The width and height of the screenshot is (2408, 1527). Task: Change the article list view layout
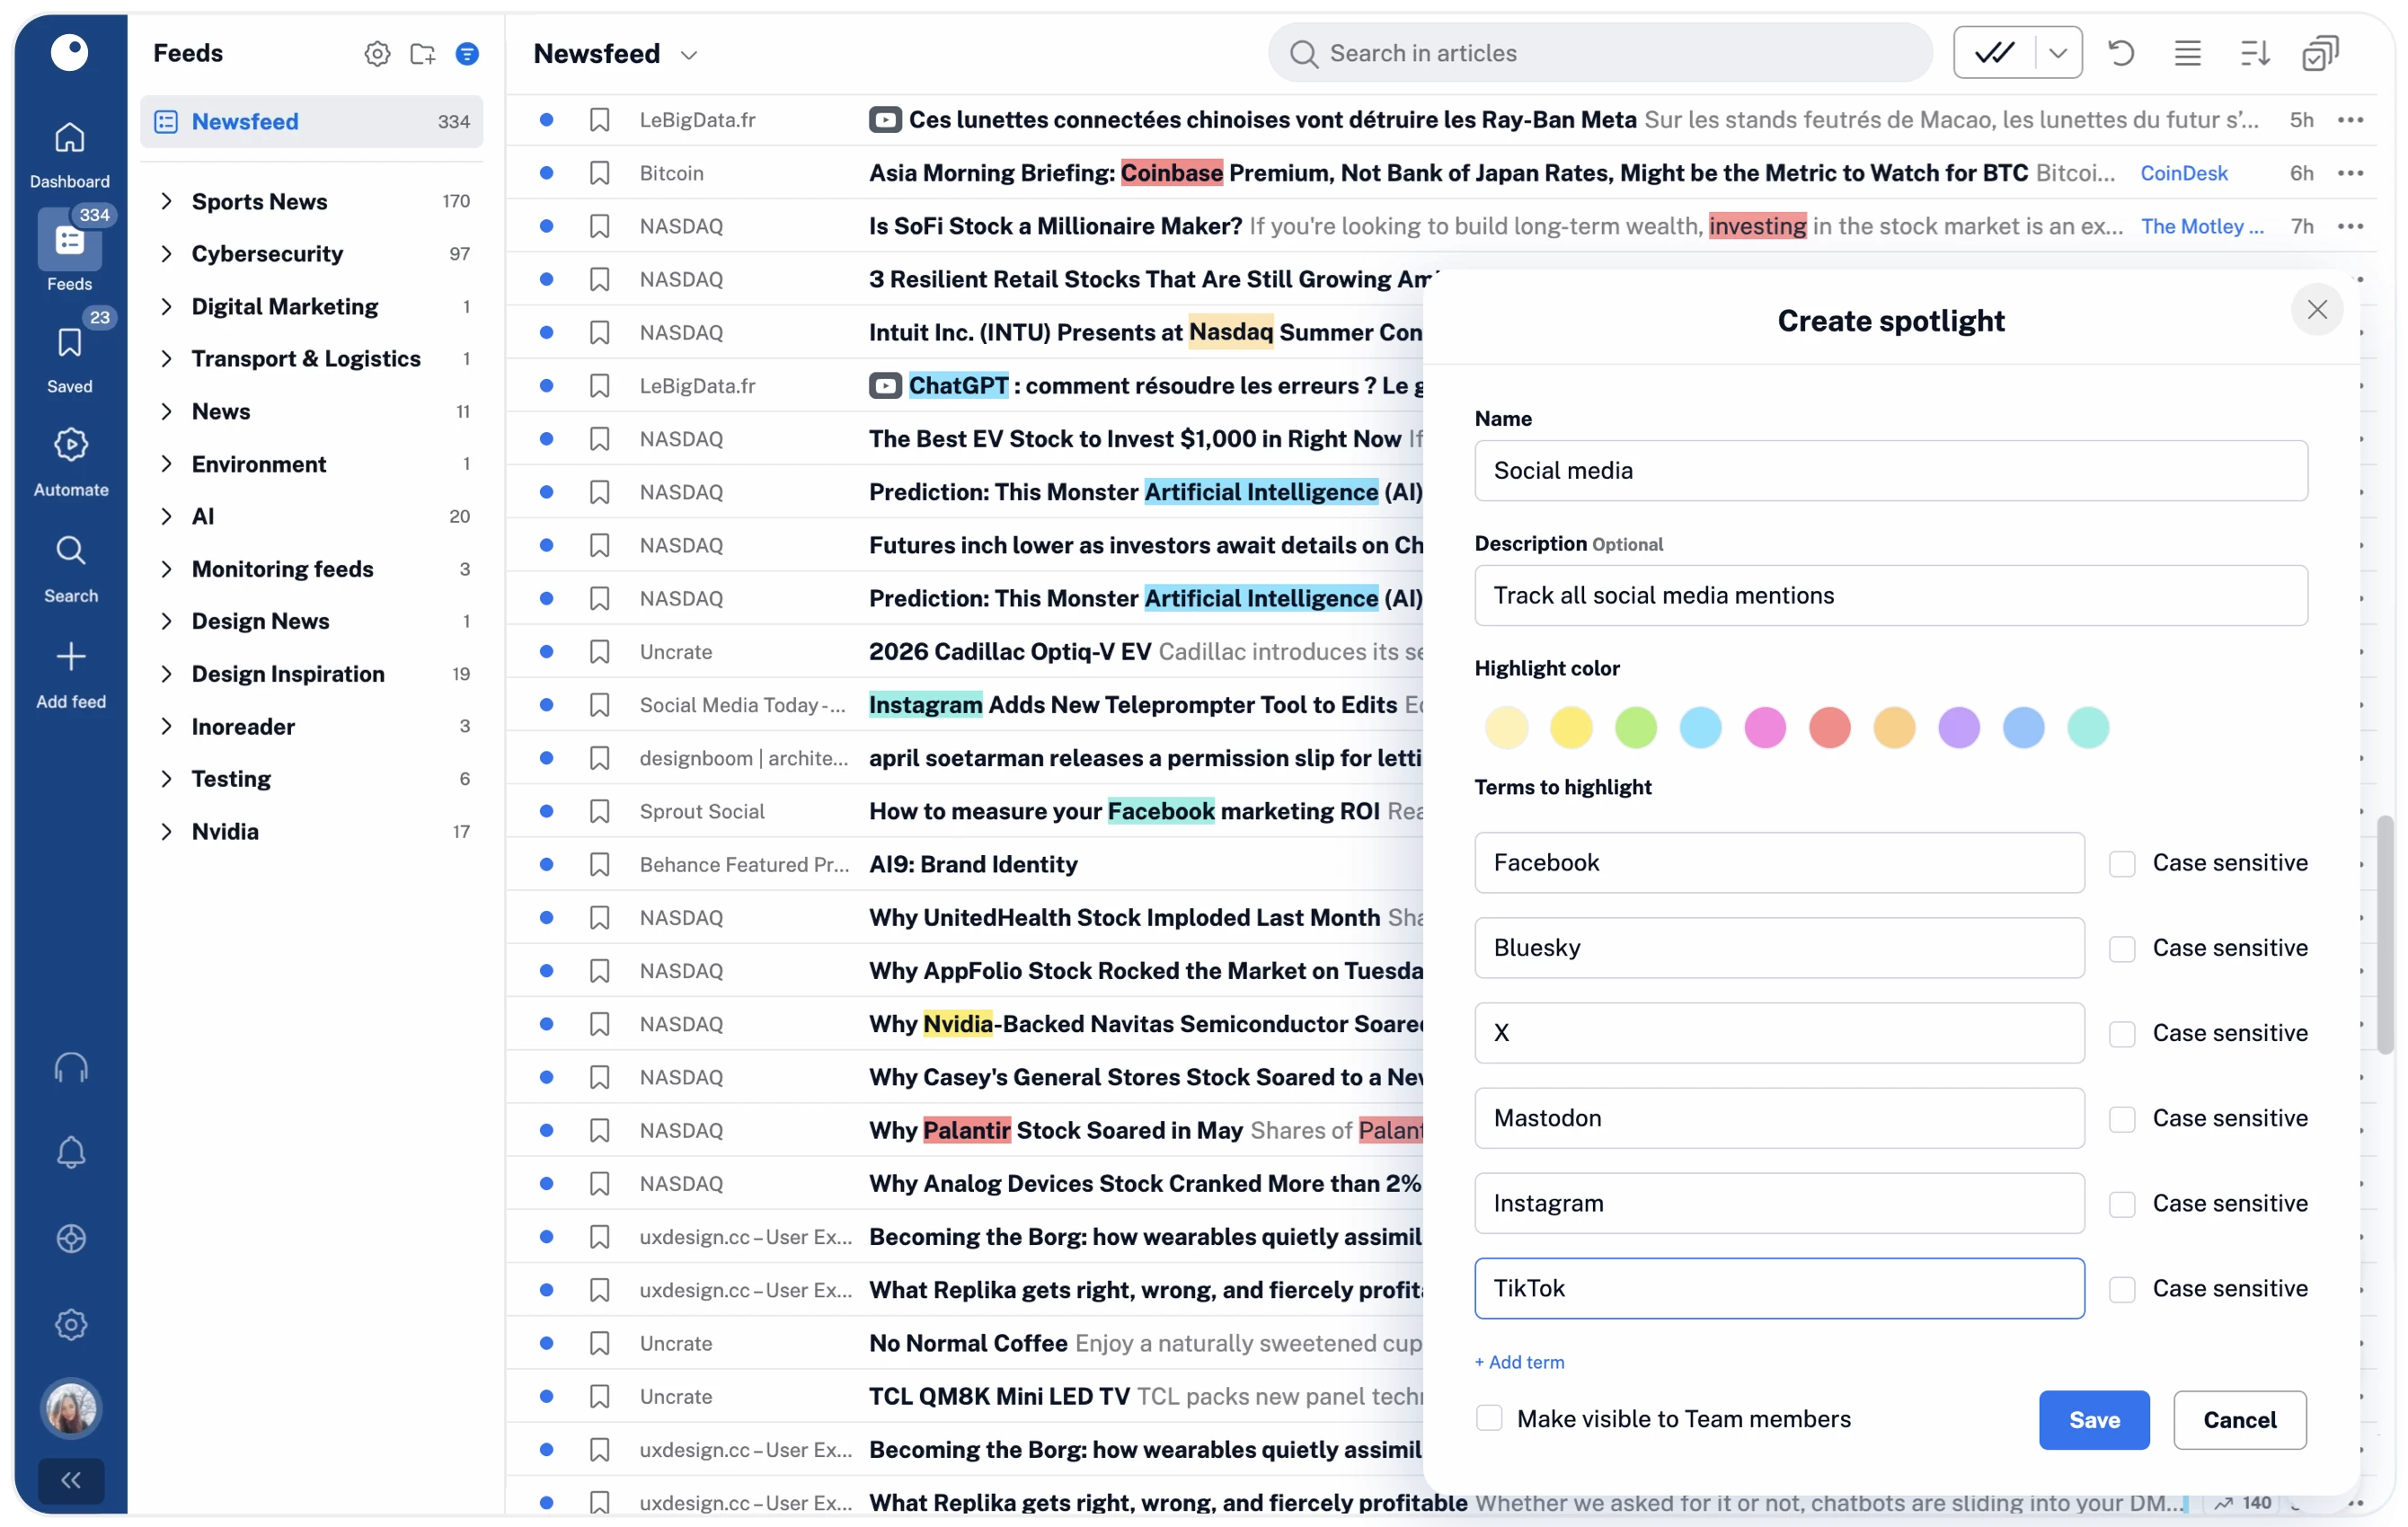pos(2187,53)
